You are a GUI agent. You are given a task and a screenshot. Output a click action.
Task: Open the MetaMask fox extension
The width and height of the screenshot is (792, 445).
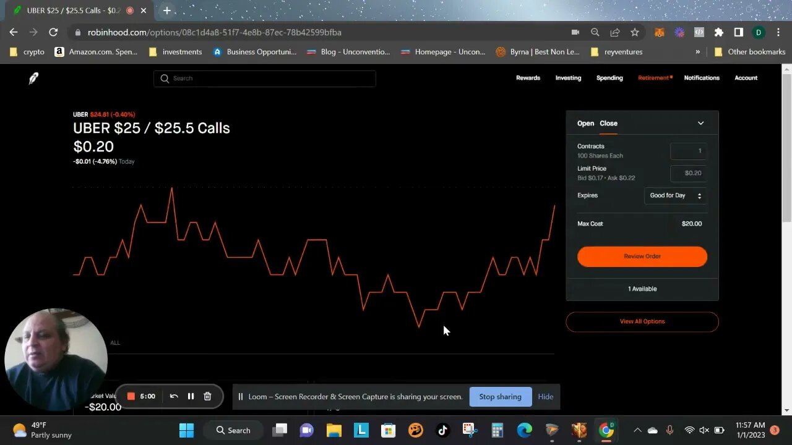pos(660,32)
